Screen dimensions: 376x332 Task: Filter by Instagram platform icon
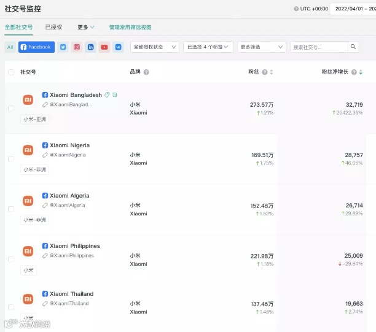77,47
